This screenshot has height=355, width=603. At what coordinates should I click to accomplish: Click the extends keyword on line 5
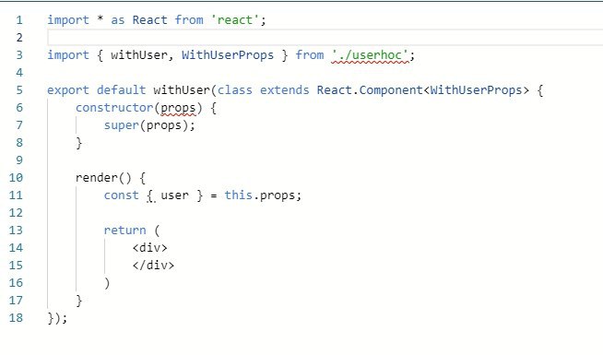tap(285, 90)
